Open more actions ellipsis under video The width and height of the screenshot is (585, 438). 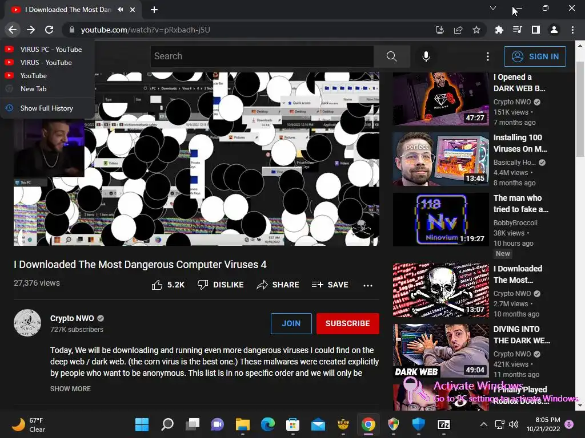coord(368,285)
